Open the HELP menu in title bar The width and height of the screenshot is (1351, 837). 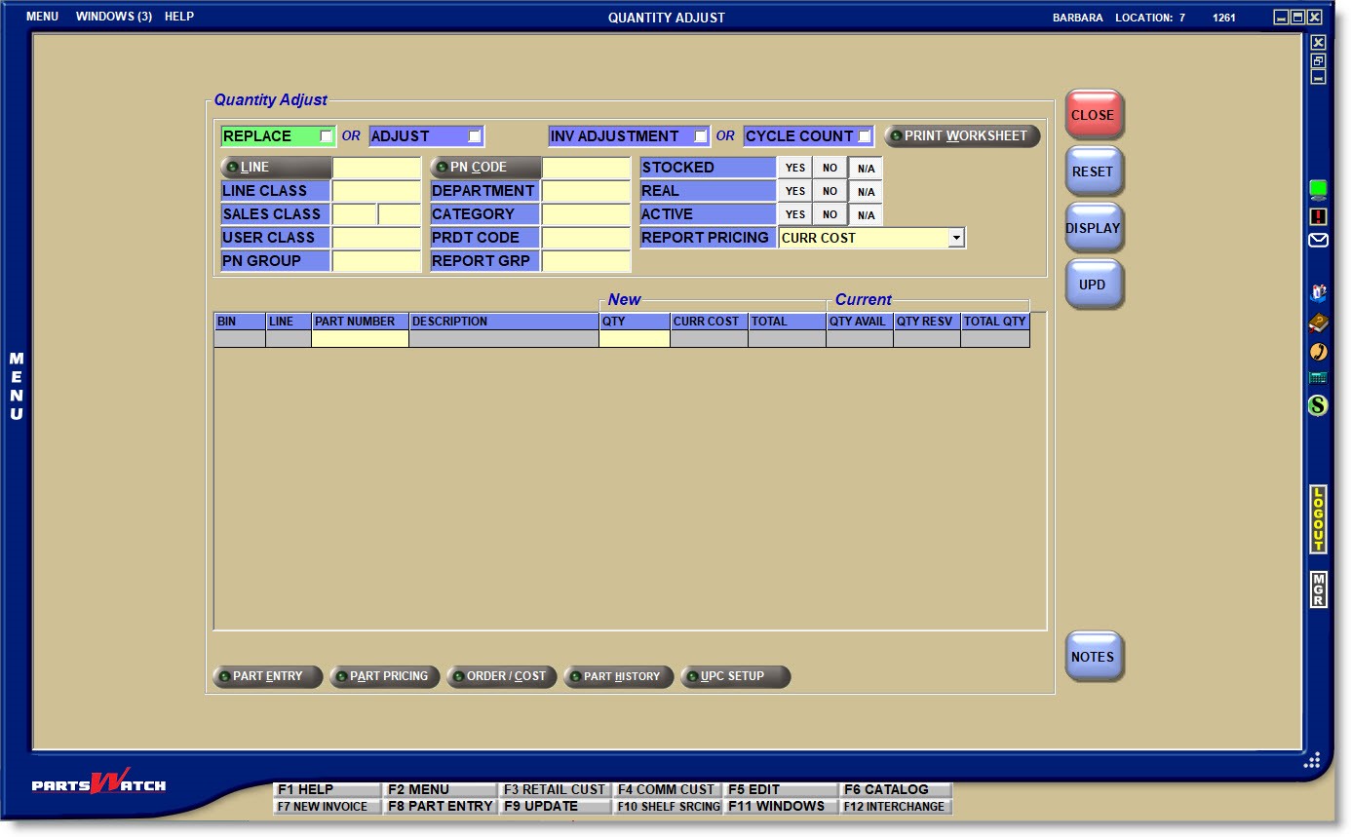point(179,17)
